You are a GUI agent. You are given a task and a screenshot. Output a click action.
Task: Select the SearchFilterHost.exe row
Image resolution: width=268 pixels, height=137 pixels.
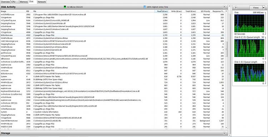tap(113, 121)
